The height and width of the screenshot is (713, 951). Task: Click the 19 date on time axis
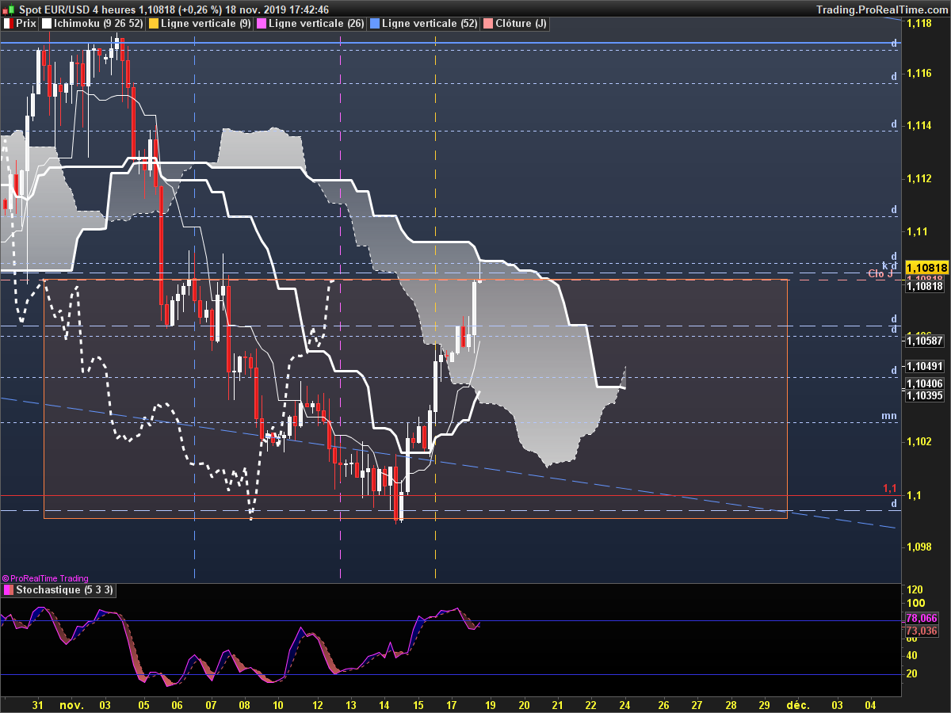(x=491, y=704)
